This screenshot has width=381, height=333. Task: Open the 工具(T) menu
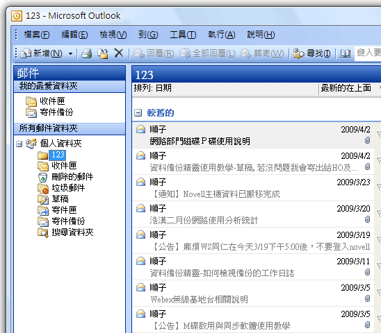(x=183, y=35)
